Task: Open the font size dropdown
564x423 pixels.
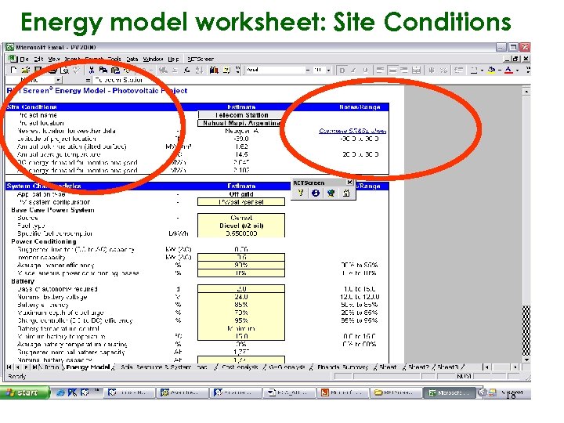Action: click(x=328, y=70)
